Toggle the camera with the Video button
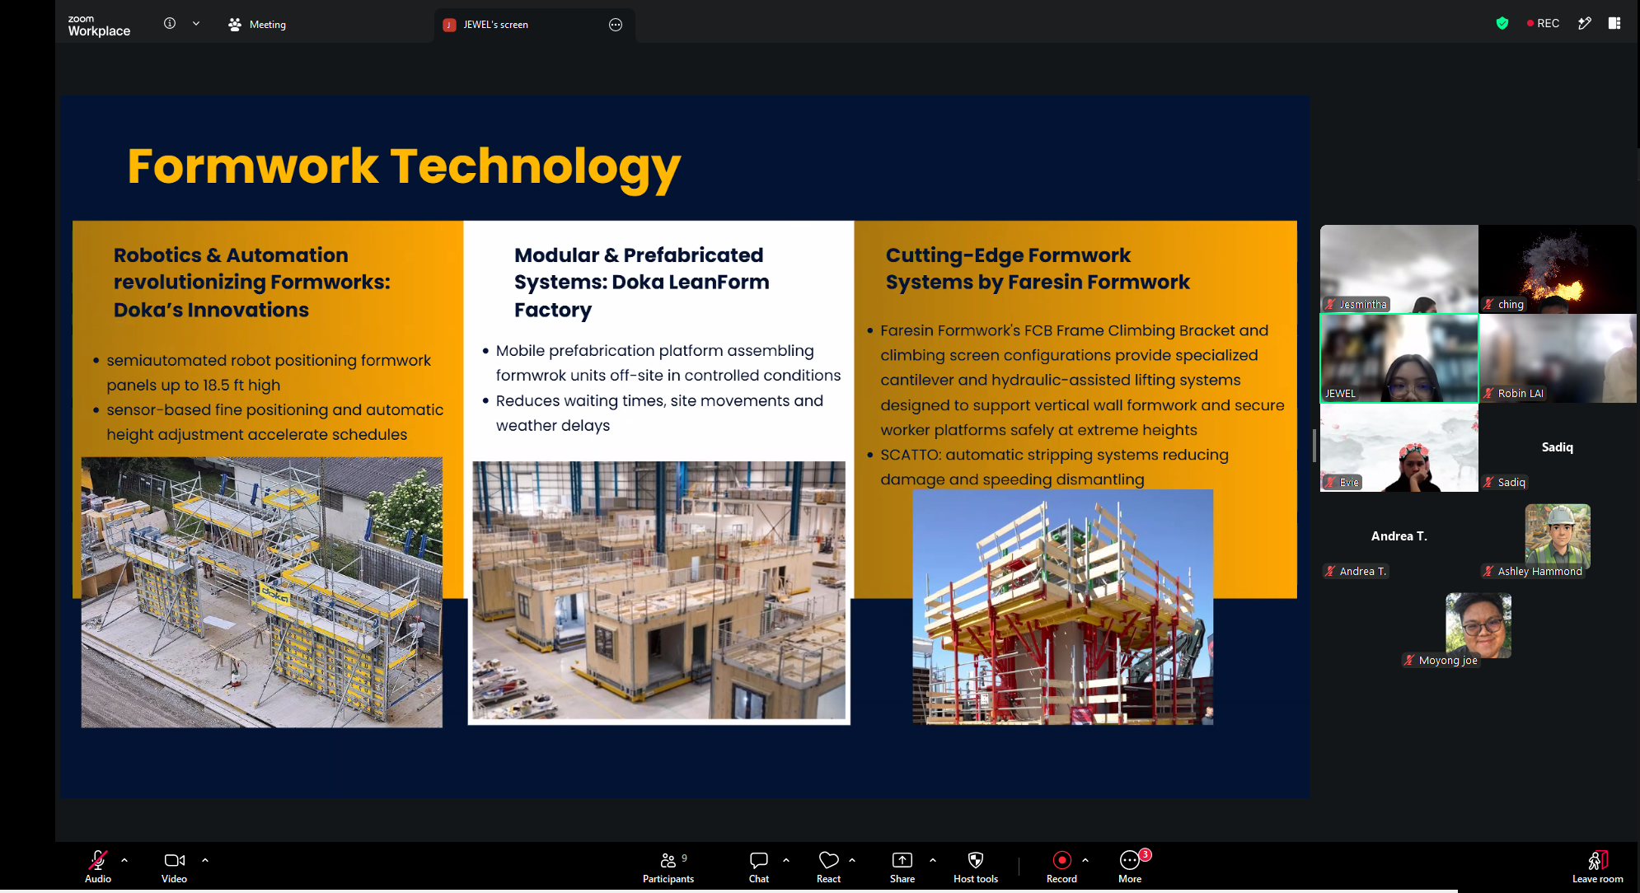1640x893 pixels. [x=175, y=867]
